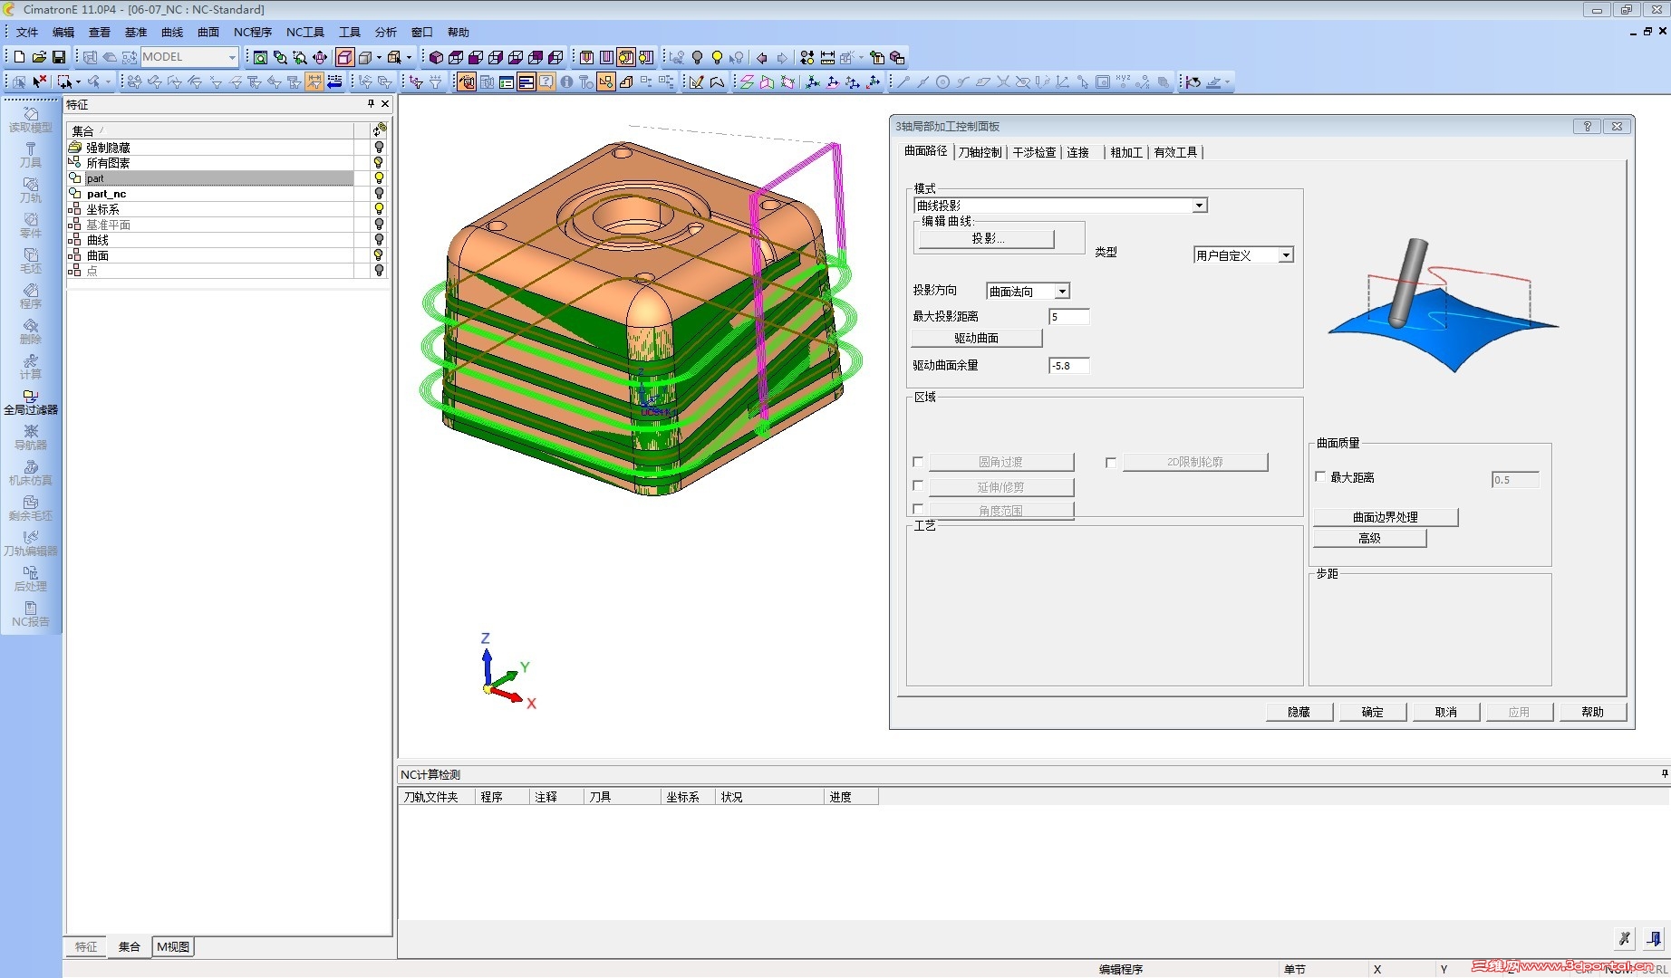Click the red X deselect cursor icon

click(x=39, y=81)
